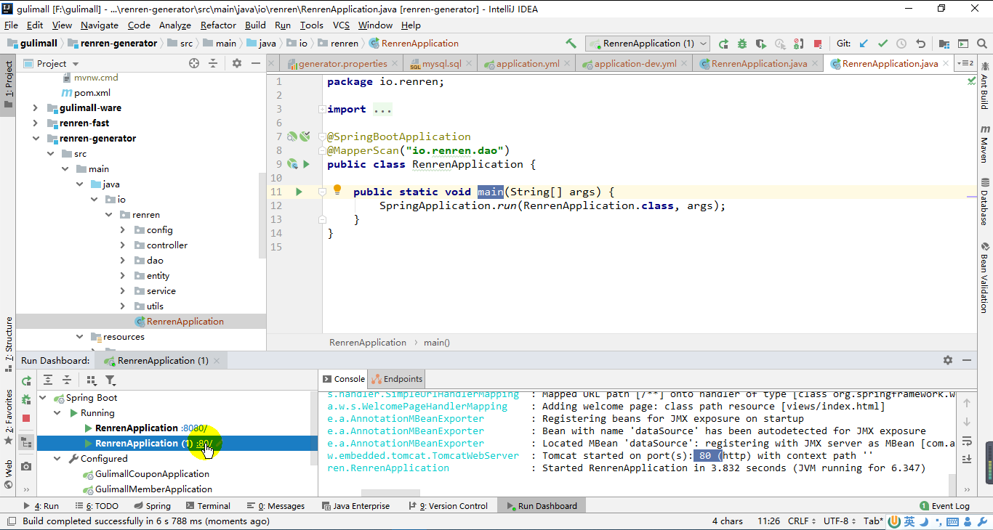Open the hidden editor tabs list dropdown
The width and height of the screenshot is (993, 530).
click(x=965, y=63)
